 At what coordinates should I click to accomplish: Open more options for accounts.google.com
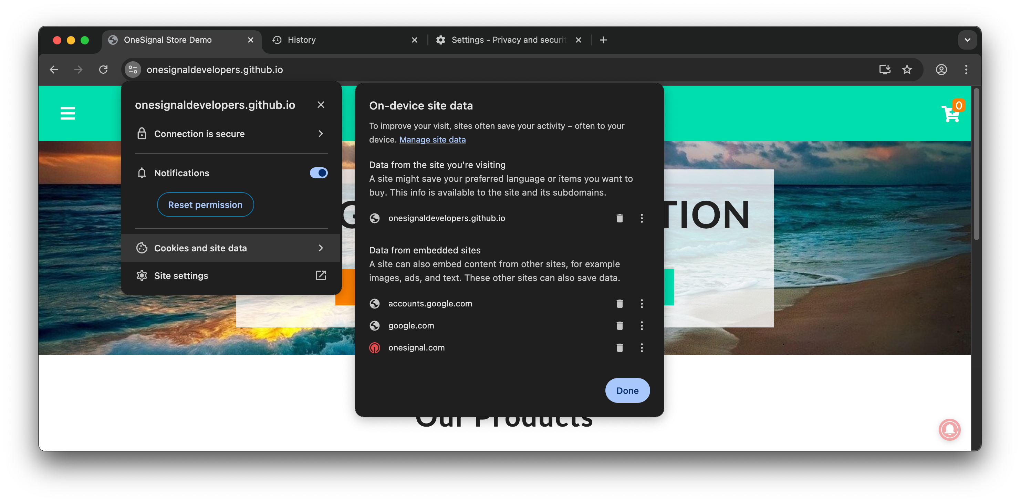[642, 304]
